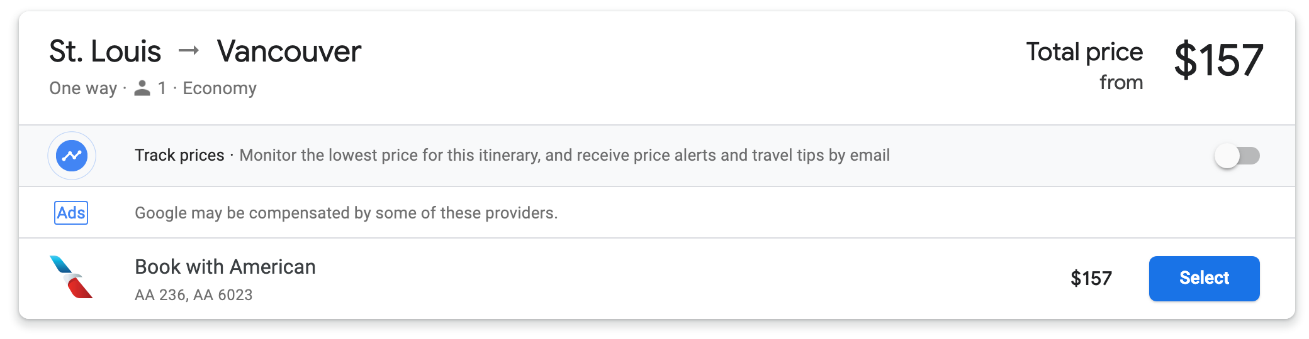Click the St. Louis origin text

(x=105, y=51)
